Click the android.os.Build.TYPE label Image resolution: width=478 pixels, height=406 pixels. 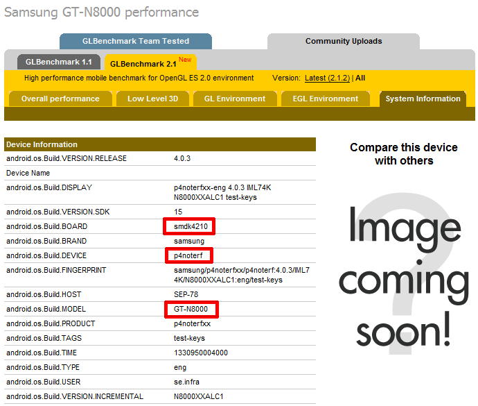(x=43, y=368)
